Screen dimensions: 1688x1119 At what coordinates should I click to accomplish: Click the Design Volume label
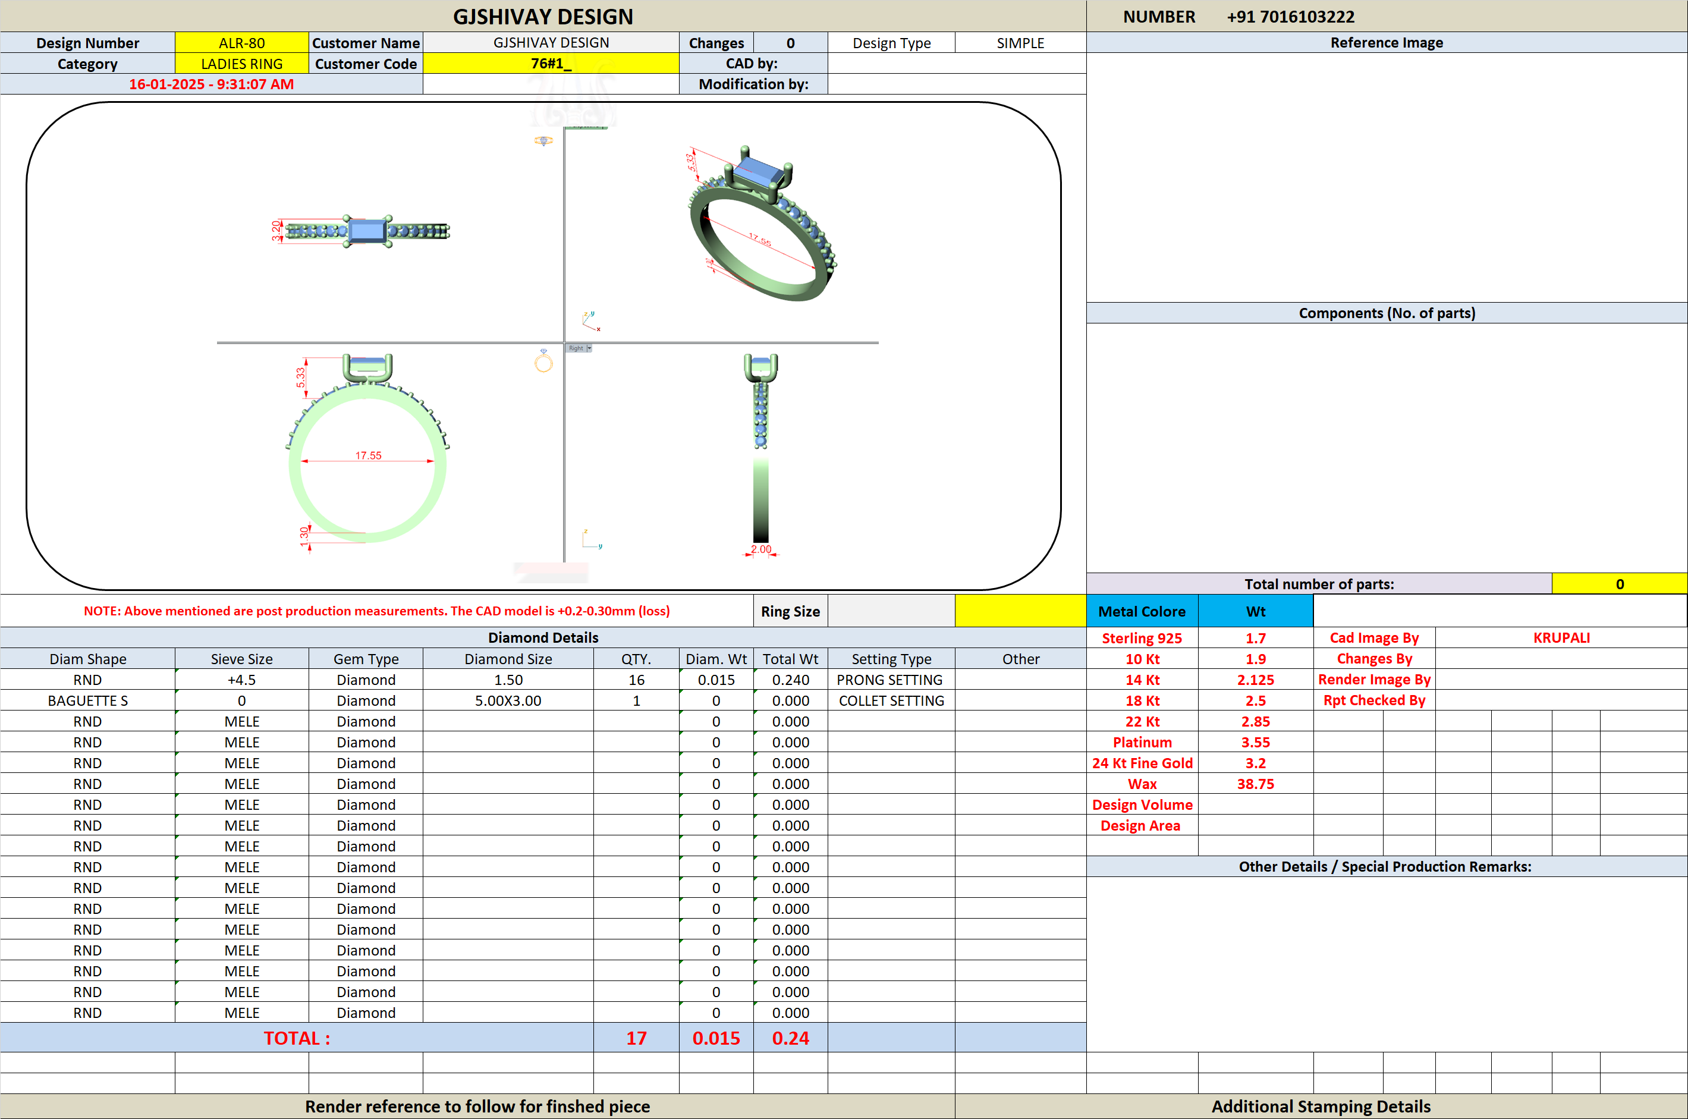[x=1142, y=804]
